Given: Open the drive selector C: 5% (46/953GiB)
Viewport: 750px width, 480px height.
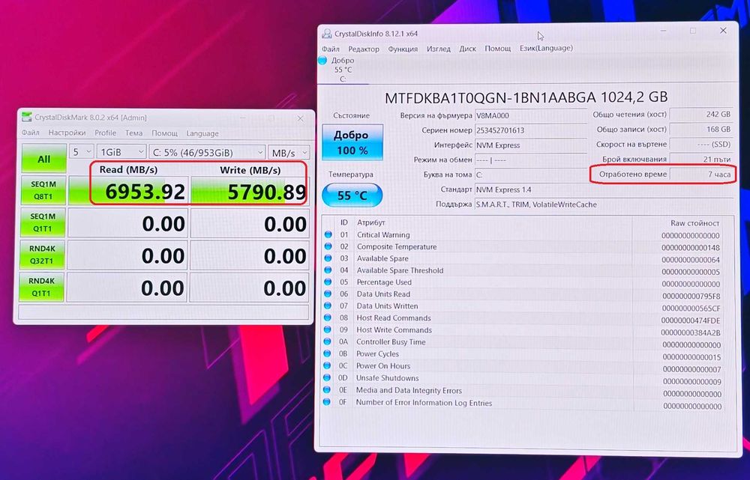Looking at the screenshot, I should pyautogui.click(x=207, y=152).
